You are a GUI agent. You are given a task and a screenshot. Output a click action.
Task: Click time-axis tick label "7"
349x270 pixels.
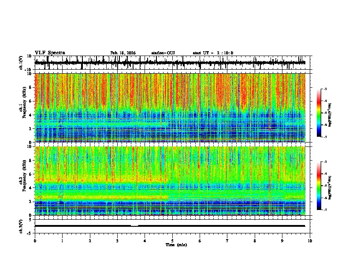[227, 241]
